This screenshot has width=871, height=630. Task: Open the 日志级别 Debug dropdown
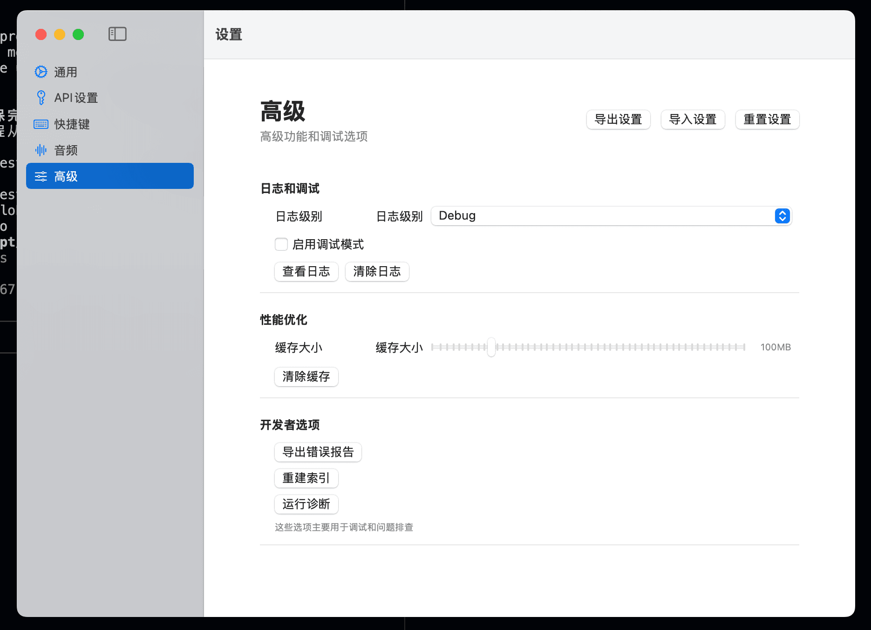click(x=611, y=216)
